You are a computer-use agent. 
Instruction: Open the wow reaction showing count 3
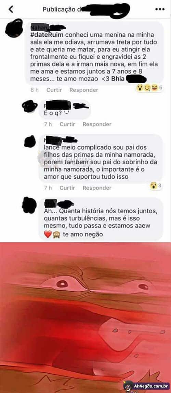pos(156,186)
